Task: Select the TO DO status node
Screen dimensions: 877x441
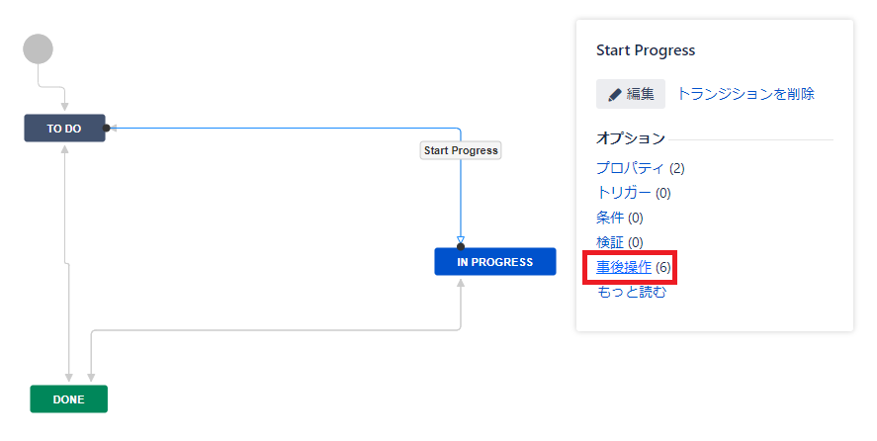Action: 64,129
